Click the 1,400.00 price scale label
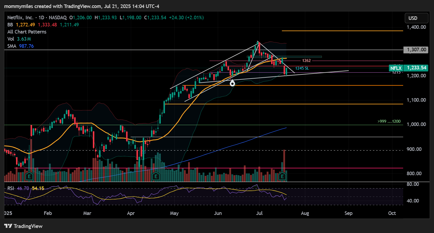 (x=416, y=27)
